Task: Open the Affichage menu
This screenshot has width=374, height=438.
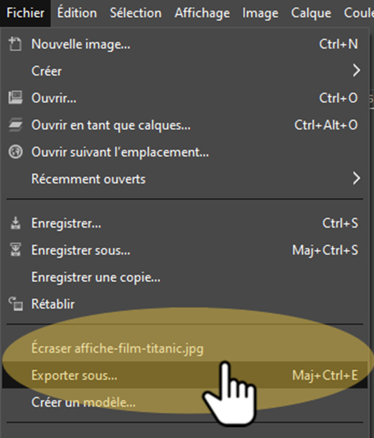Action: pos(202,13)
